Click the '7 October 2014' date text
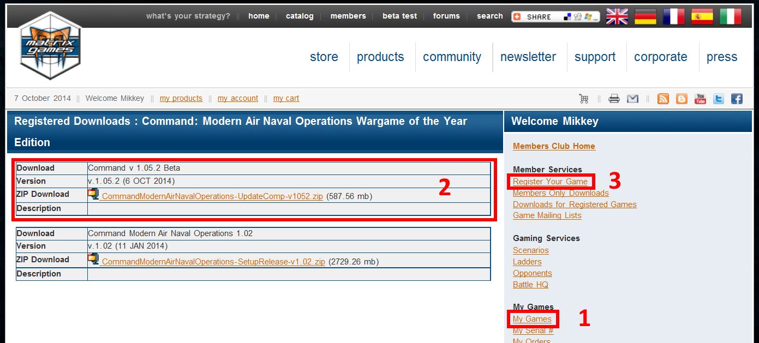 coord(43,98)
